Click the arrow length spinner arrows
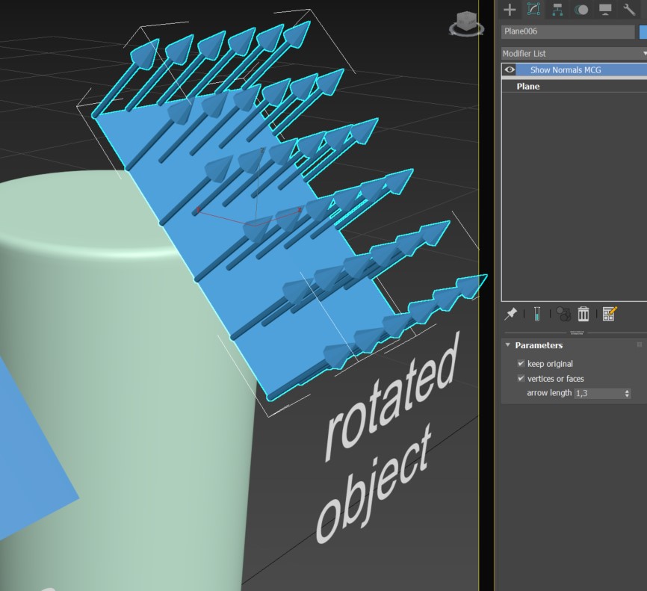 coord(627,393)
